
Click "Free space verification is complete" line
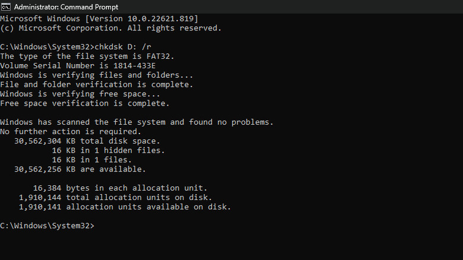coord(85,103)
